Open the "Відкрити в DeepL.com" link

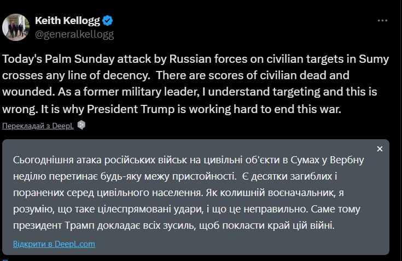click(54, 244)
